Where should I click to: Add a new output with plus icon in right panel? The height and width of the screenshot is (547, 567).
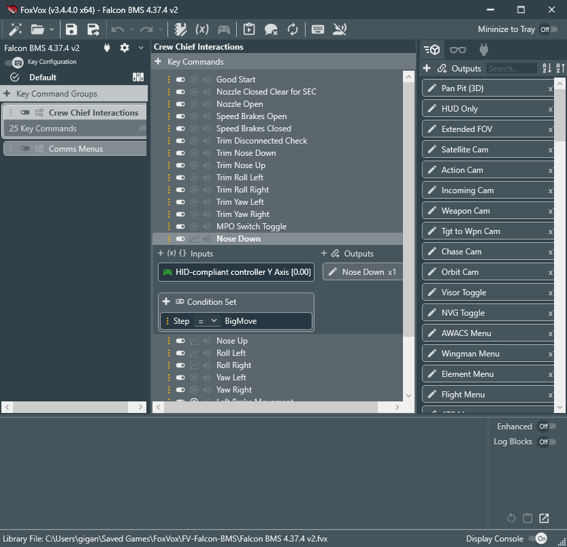tap(427, 68)
